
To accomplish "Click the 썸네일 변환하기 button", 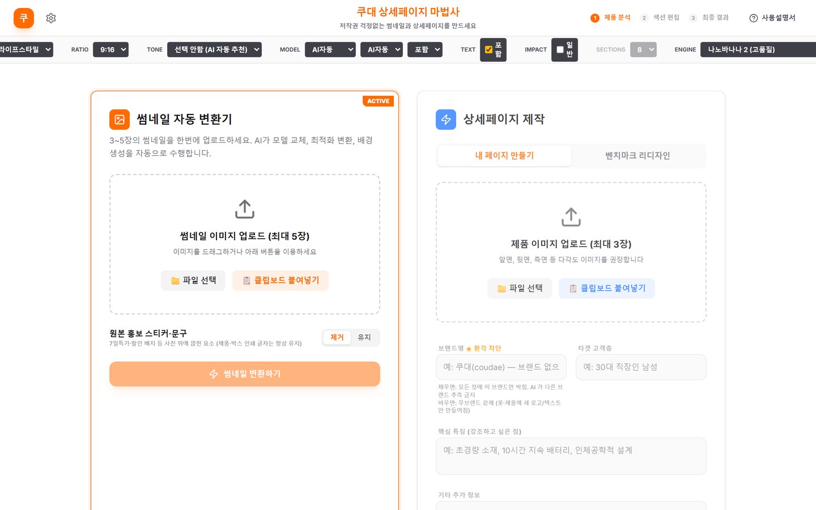I will (x=245, y=374).
